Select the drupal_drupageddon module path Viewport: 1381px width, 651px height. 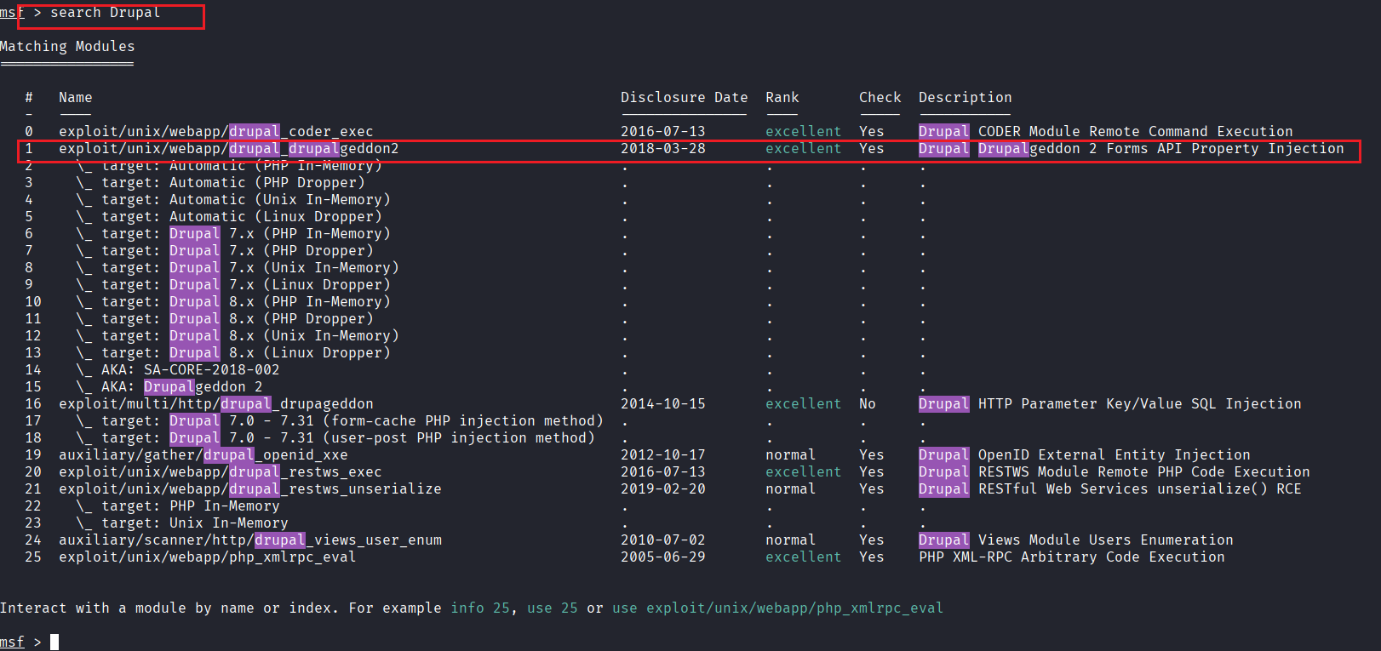[215, 404]
